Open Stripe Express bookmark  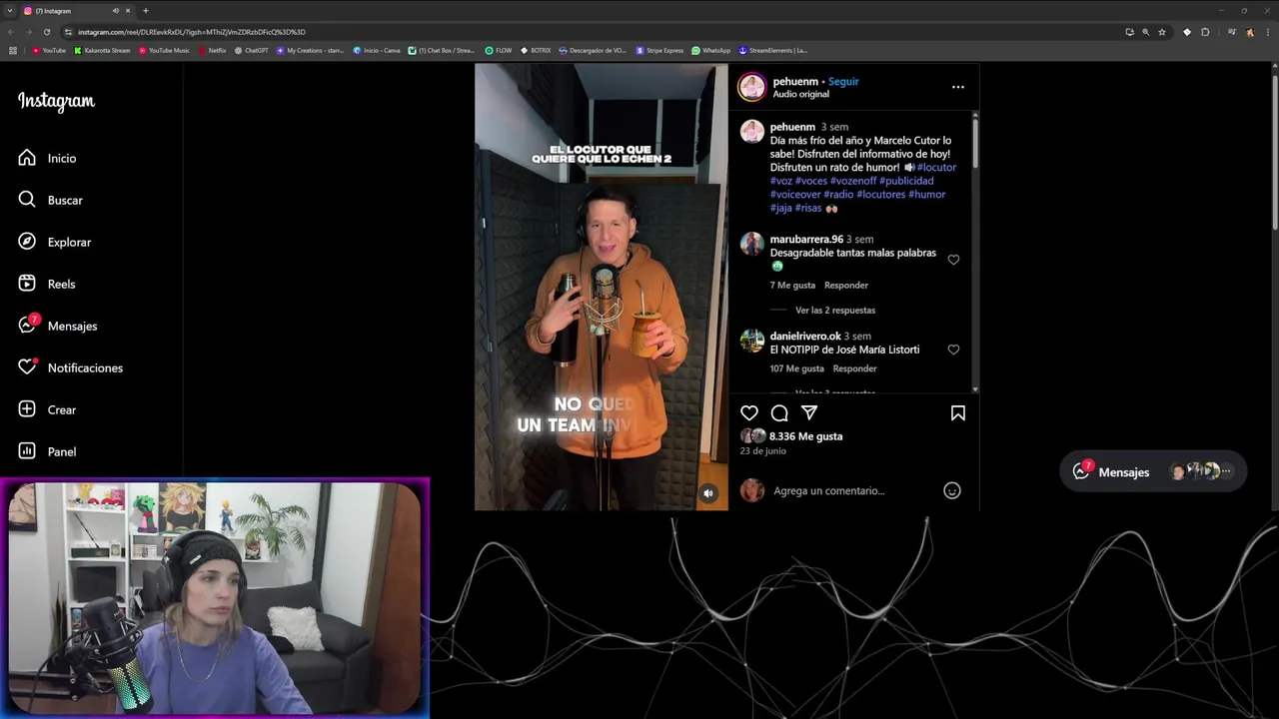[659, 50]
